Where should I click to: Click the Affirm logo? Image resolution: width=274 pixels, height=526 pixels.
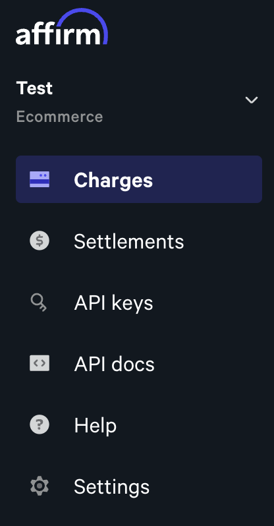(x=62, y=27)
